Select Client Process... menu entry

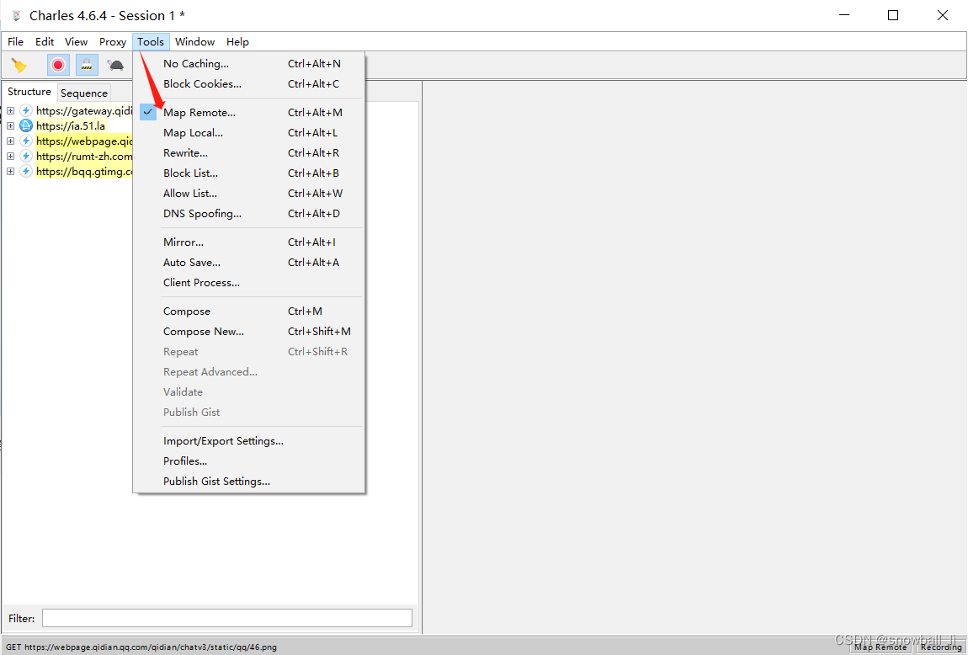pos(249,283)
